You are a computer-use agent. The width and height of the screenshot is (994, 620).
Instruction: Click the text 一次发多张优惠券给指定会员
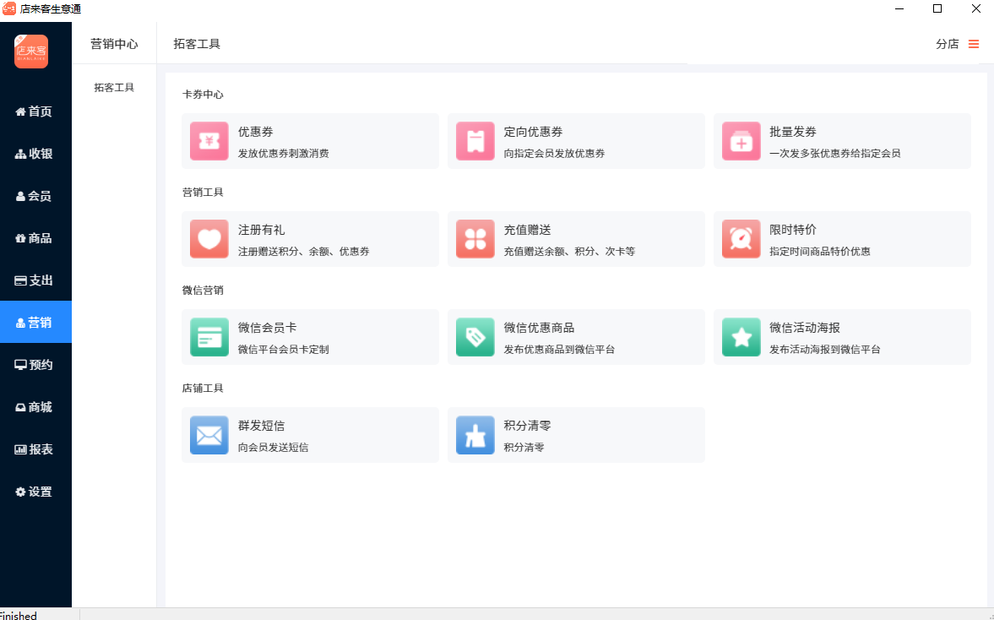tap(835, 154)
